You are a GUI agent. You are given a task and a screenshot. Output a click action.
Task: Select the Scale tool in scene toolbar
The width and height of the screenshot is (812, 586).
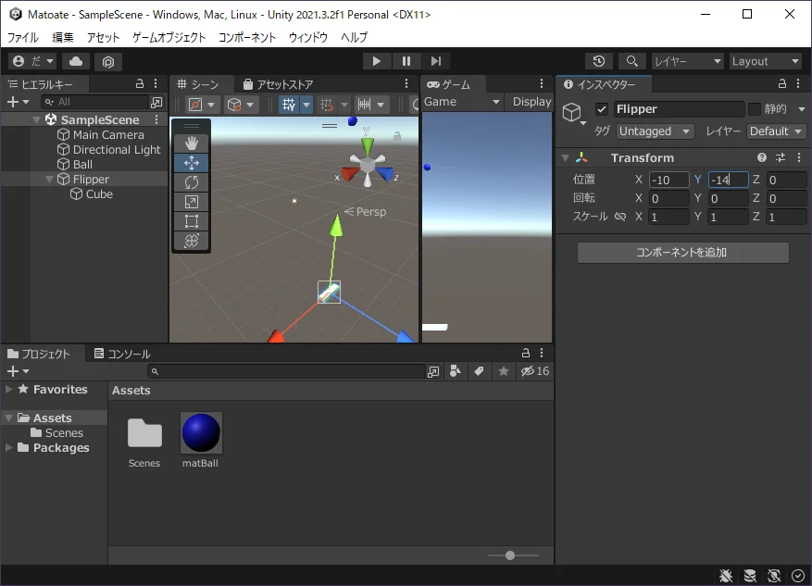[x=192, y=202]
